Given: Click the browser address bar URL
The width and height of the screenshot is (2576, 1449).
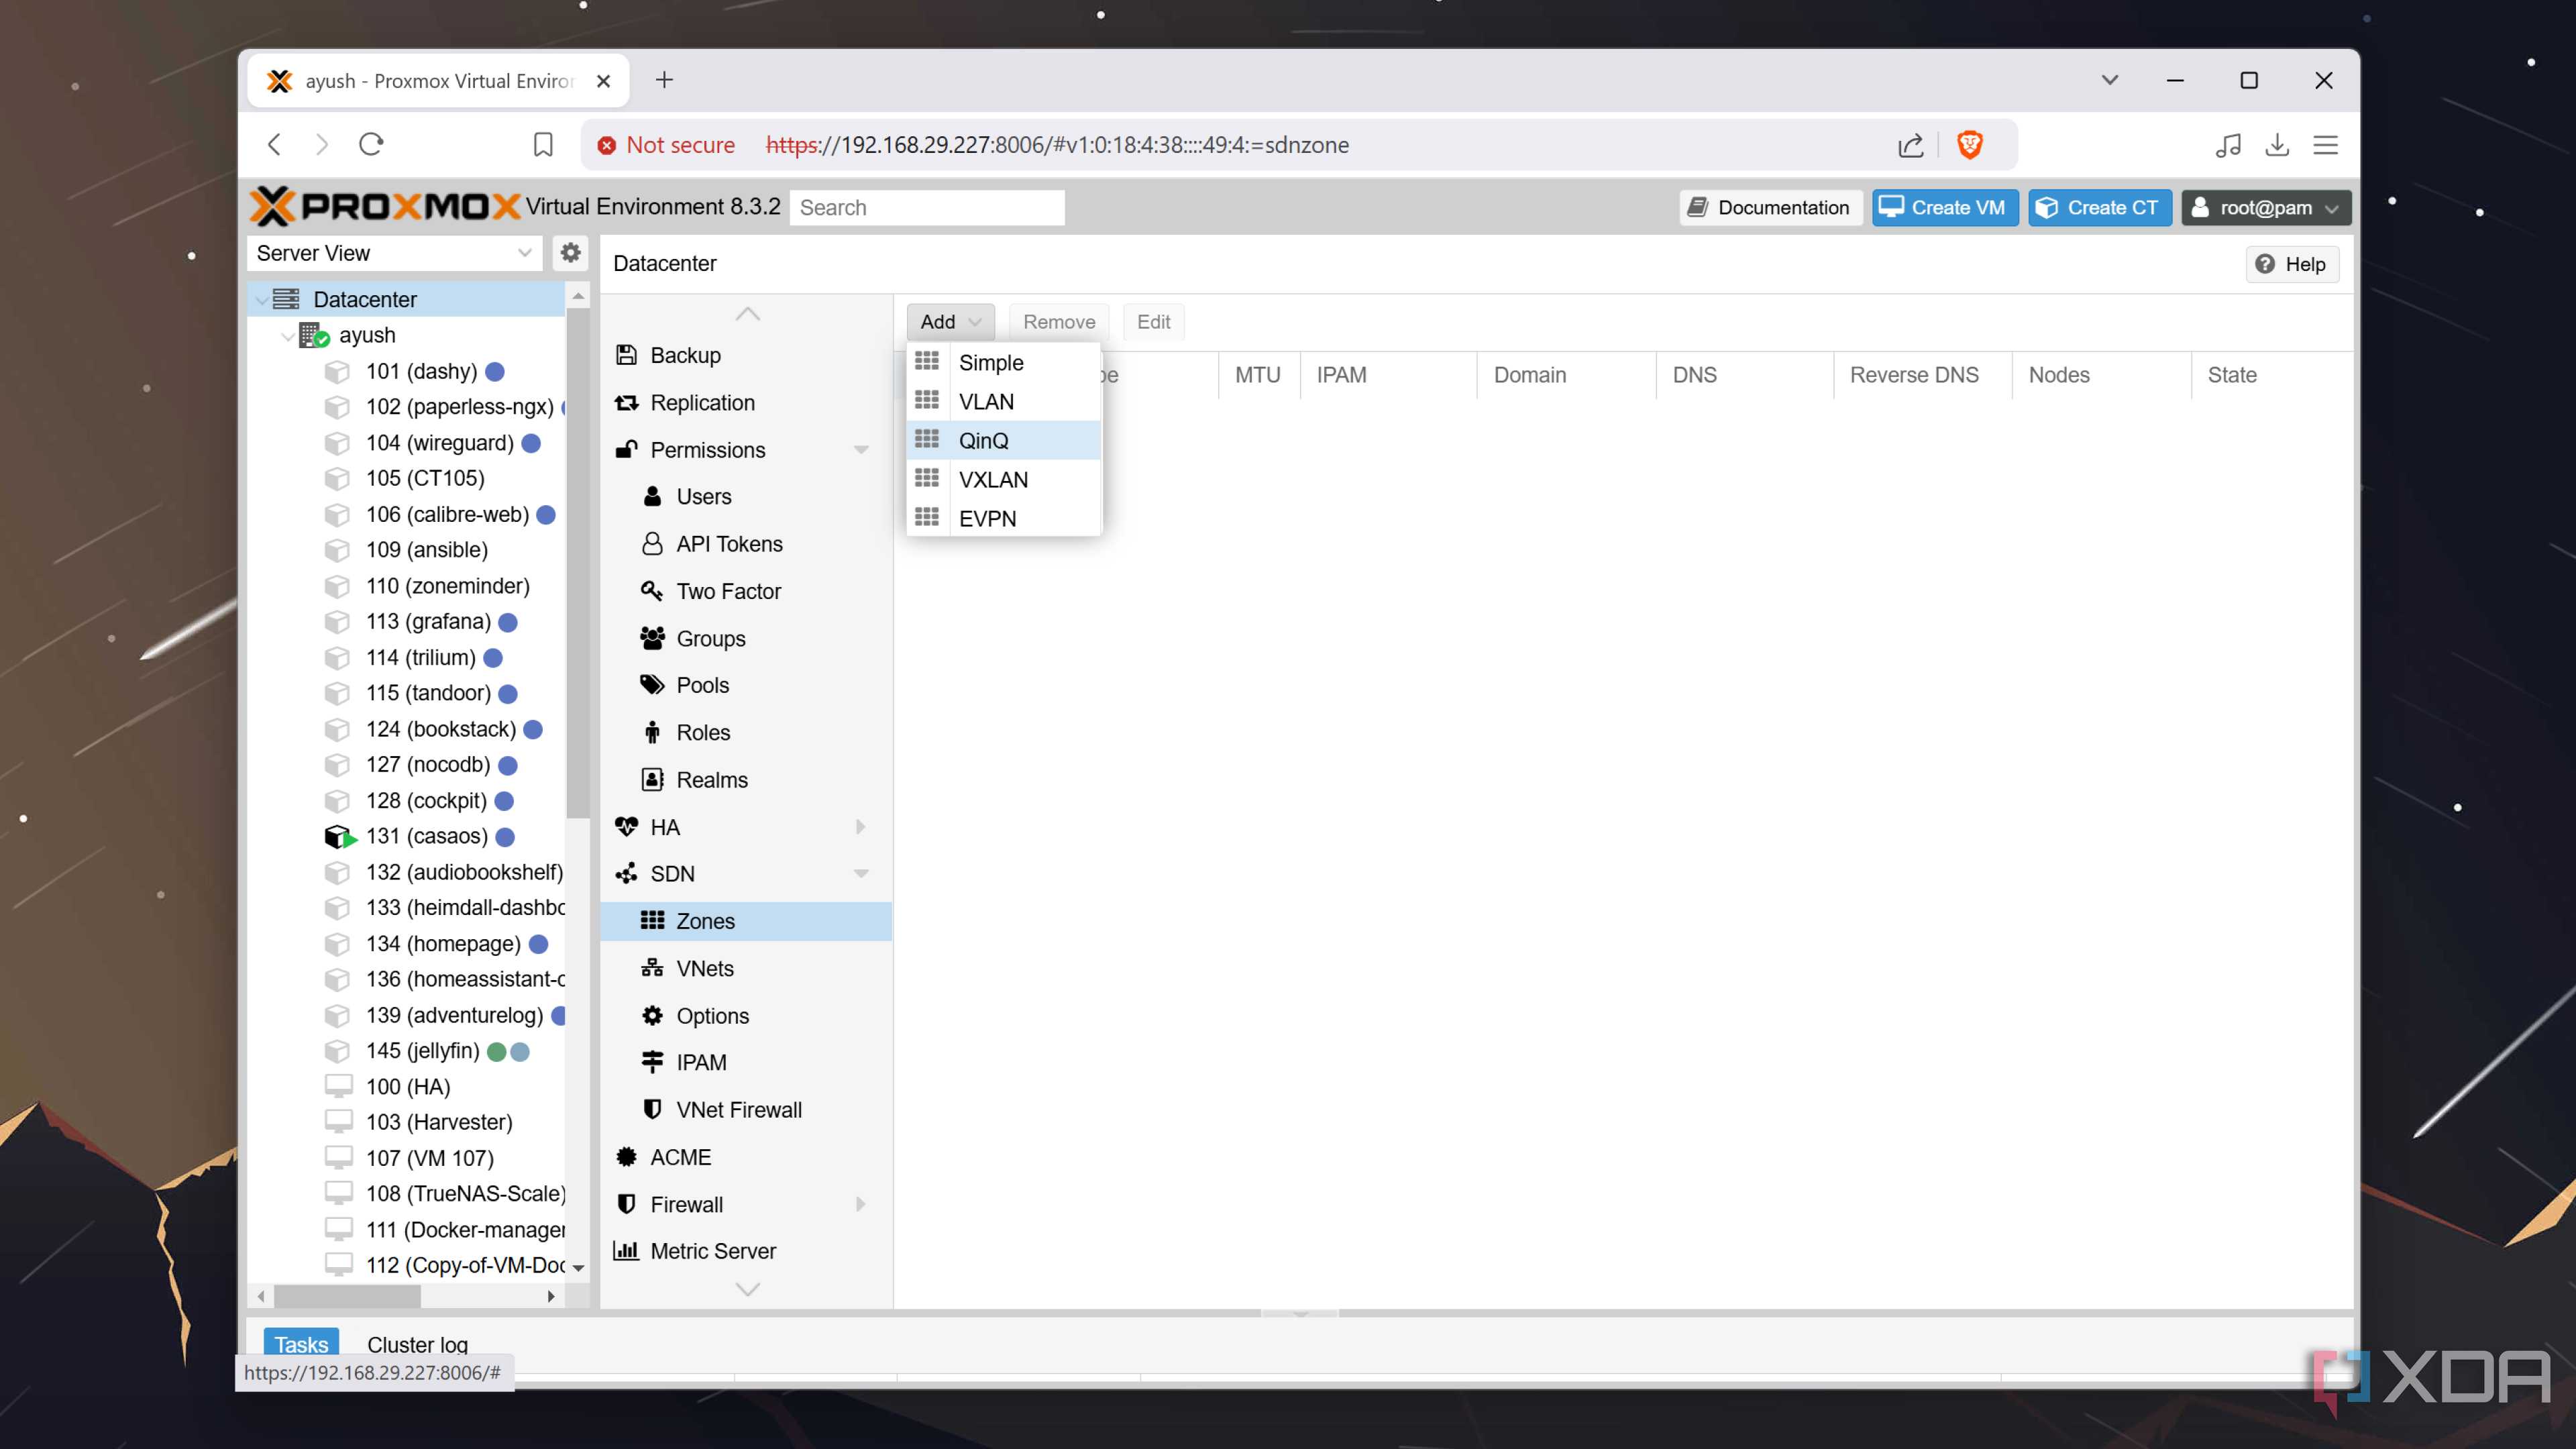Looking at the screenshot, I should click(1057, 145).
